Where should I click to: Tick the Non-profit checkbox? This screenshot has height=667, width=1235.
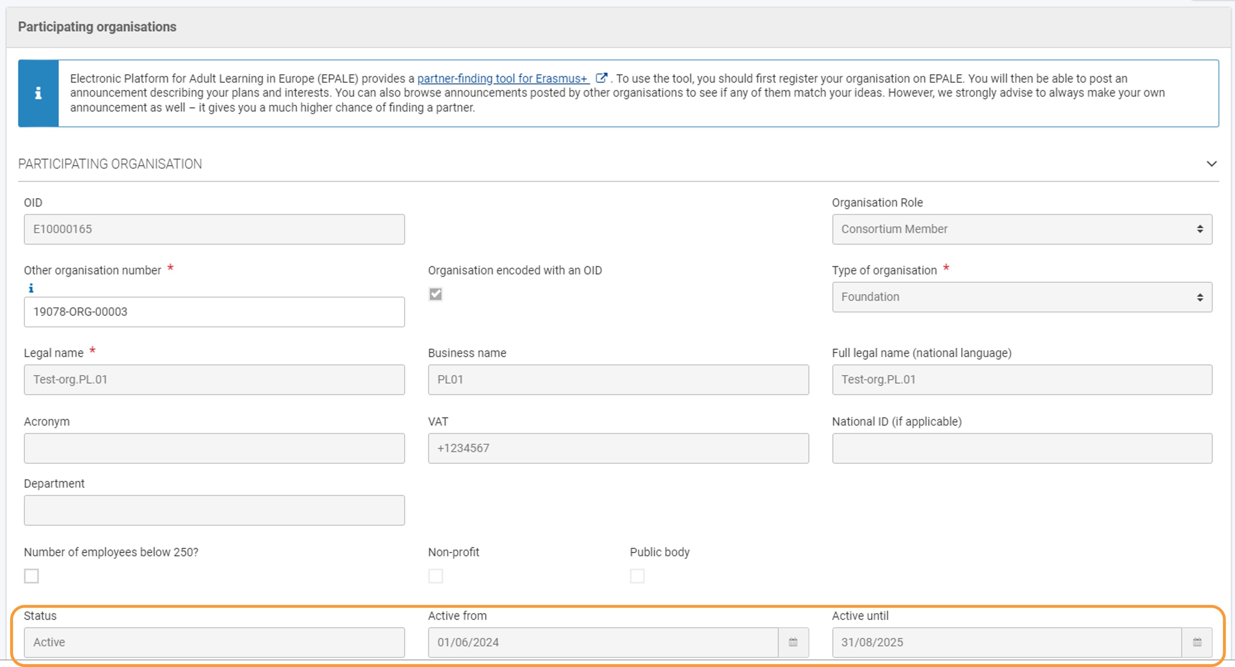(x=435, y=576)
